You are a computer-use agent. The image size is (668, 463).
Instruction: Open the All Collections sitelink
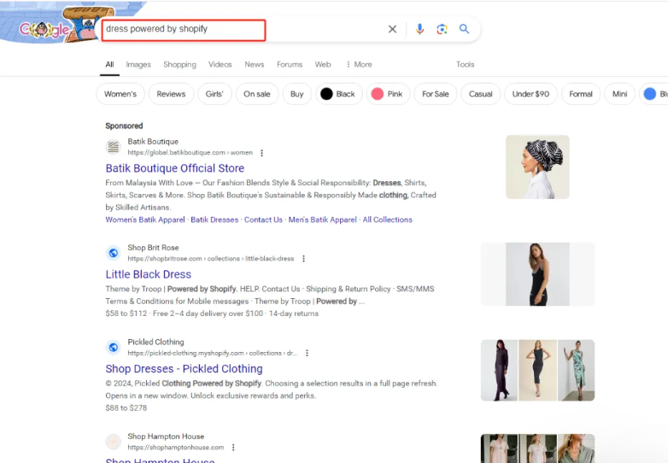pyautogui.click(x=387, y=220)
